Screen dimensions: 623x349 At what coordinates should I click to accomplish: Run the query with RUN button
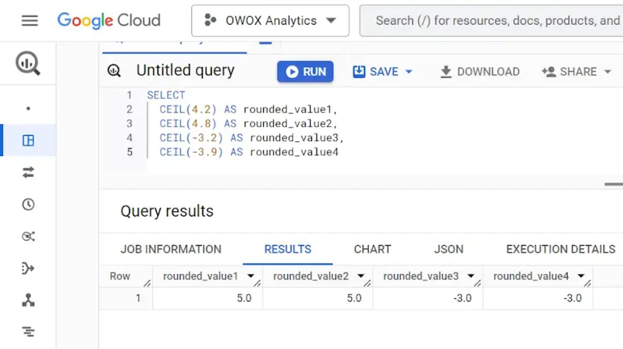pos(305,72)
